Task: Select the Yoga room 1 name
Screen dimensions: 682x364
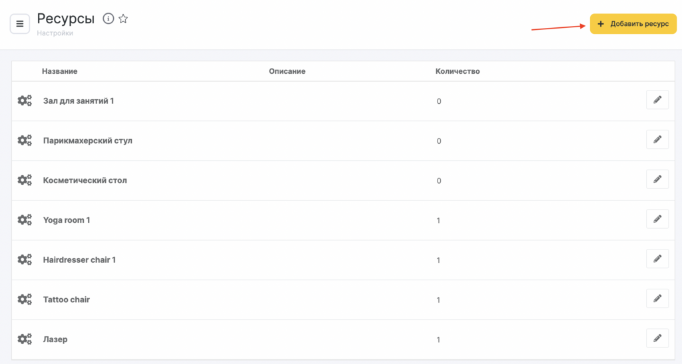Action: [x=67, y=220]
